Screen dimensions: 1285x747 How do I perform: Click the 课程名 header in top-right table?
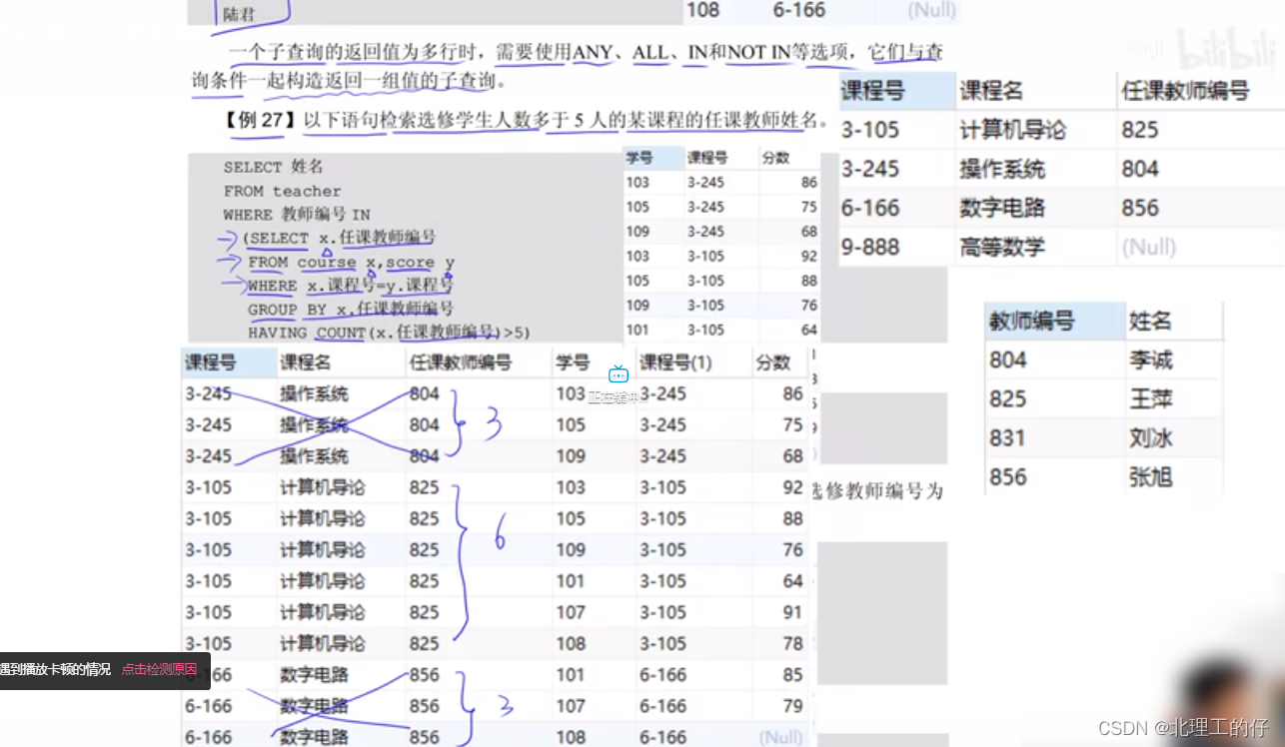[x=991, y=91]
